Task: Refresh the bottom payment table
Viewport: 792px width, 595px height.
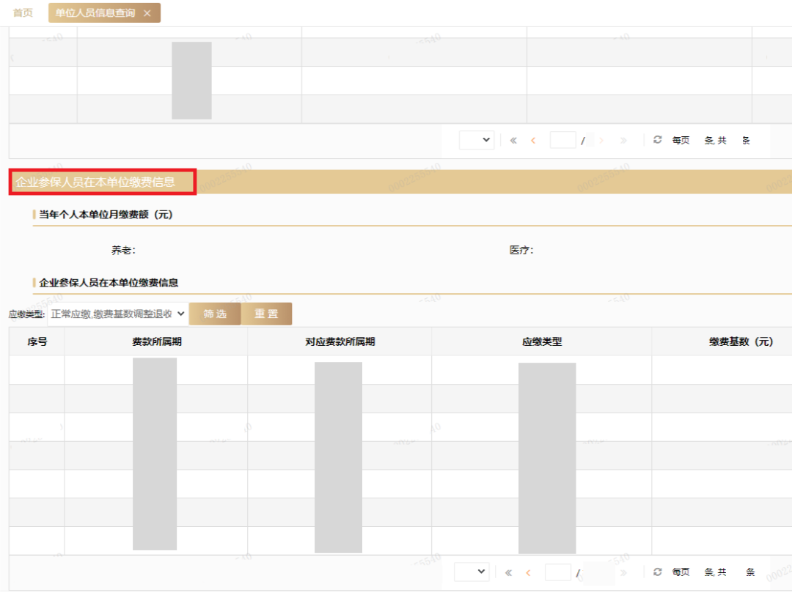Action: pyautogui.click(x=657, y=572)
